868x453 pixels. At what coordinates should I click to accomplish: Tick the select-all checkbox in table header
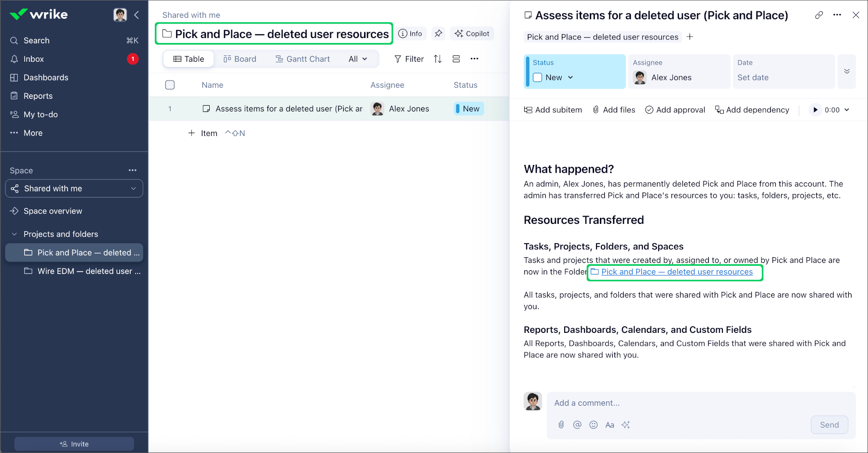pyautogui.click(x=170, y=85)
